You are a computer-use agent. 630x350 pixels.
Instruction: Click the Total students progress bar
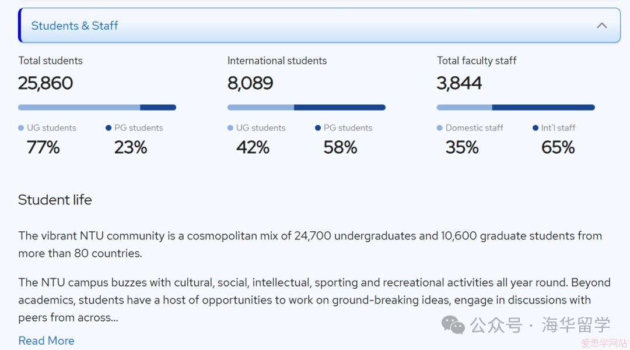point(97,107)
